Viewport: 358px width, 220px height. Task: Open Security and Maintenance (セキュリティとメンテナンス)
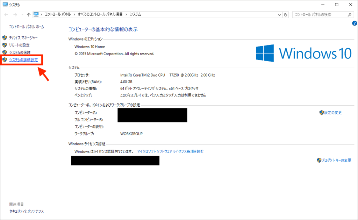26,211
